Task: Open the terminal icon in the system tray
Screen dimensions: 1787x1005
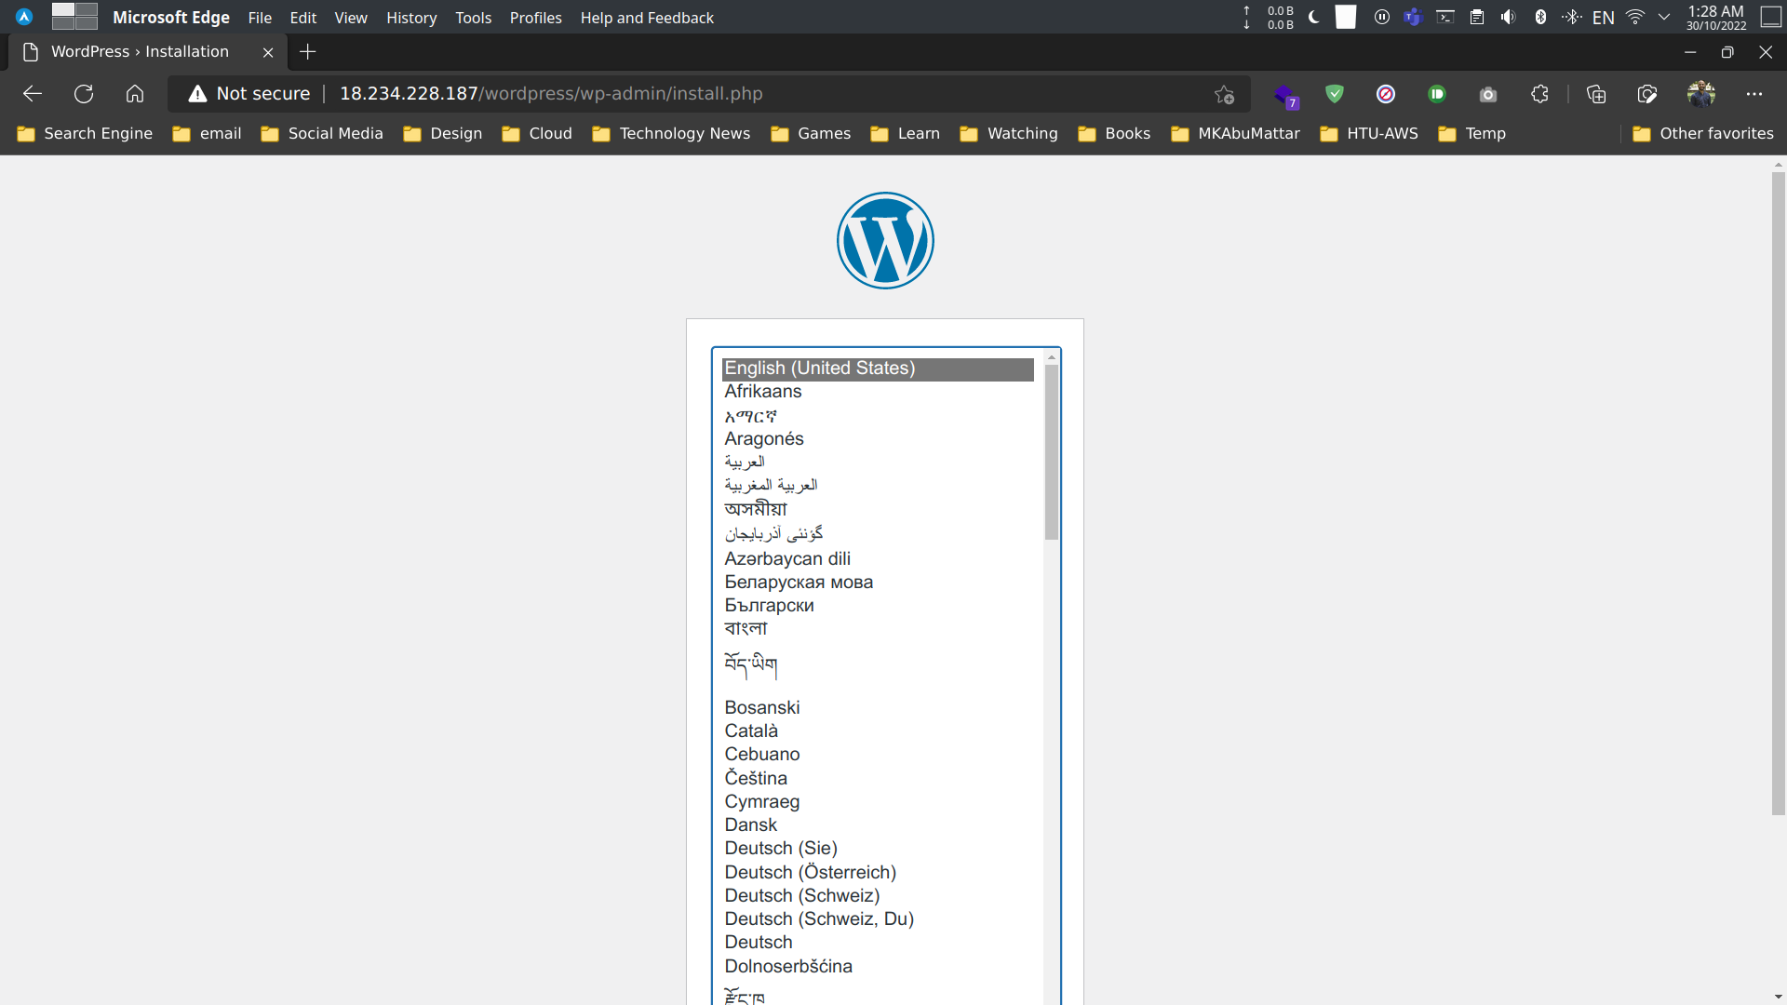Action: pos(1444,17)
